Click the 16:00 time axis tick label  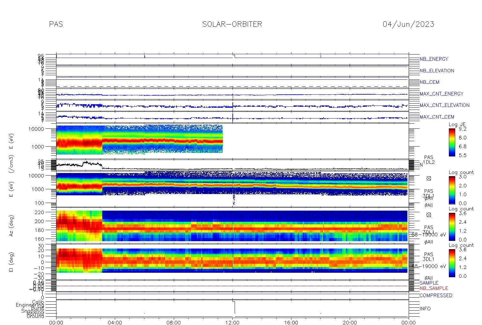pyautogui.click(x=291, y=322)
